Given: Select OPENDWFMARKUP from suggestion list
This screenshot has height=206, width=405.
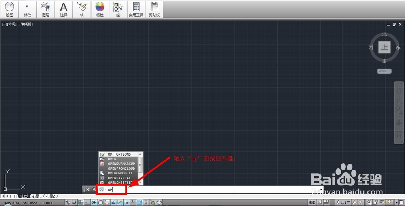Looking at the screenshot, I should (119, 164).
